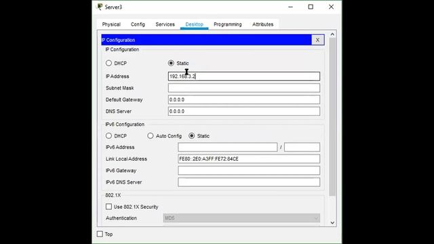Choose the IPv6 Static radio button
The width and height of the screenshot is (434, 244).
click(x=191, y=136)
